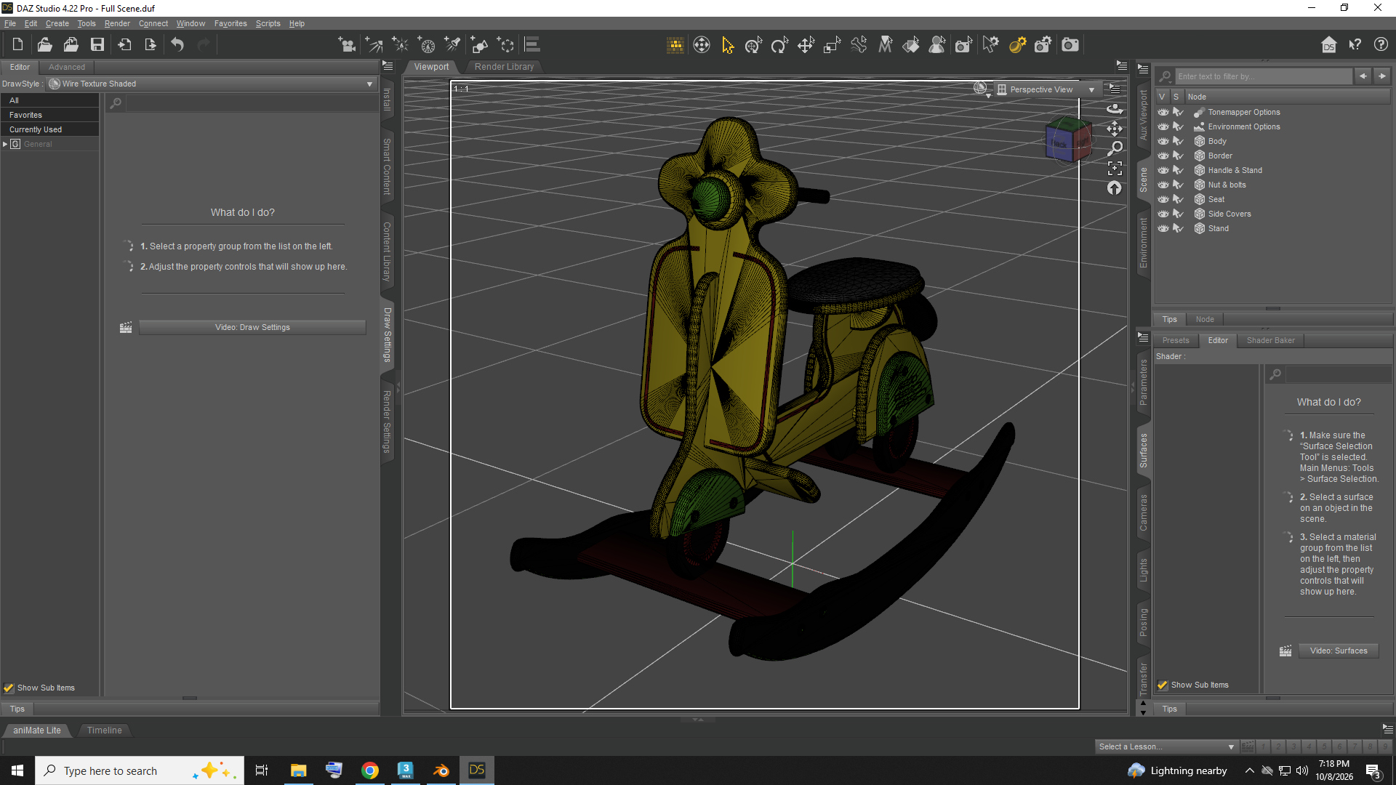Image resolution: width=1396 pixels, height=785 pixels.
Task: Uncheck Show Sub Items in Draw Settings
Action: [9, 688]
